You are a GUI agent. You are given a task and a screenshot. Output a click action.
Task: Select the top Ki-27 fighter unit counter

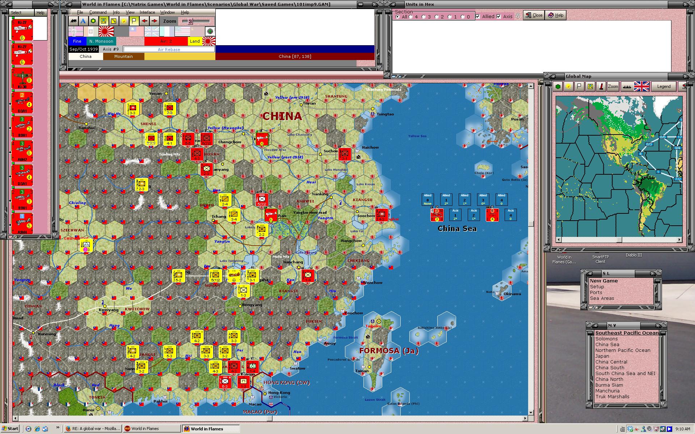22,30
